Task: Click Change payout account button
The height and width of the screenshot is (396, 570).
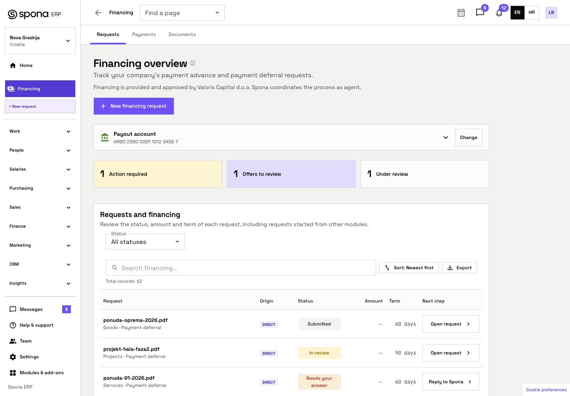Action: [469, 137]
